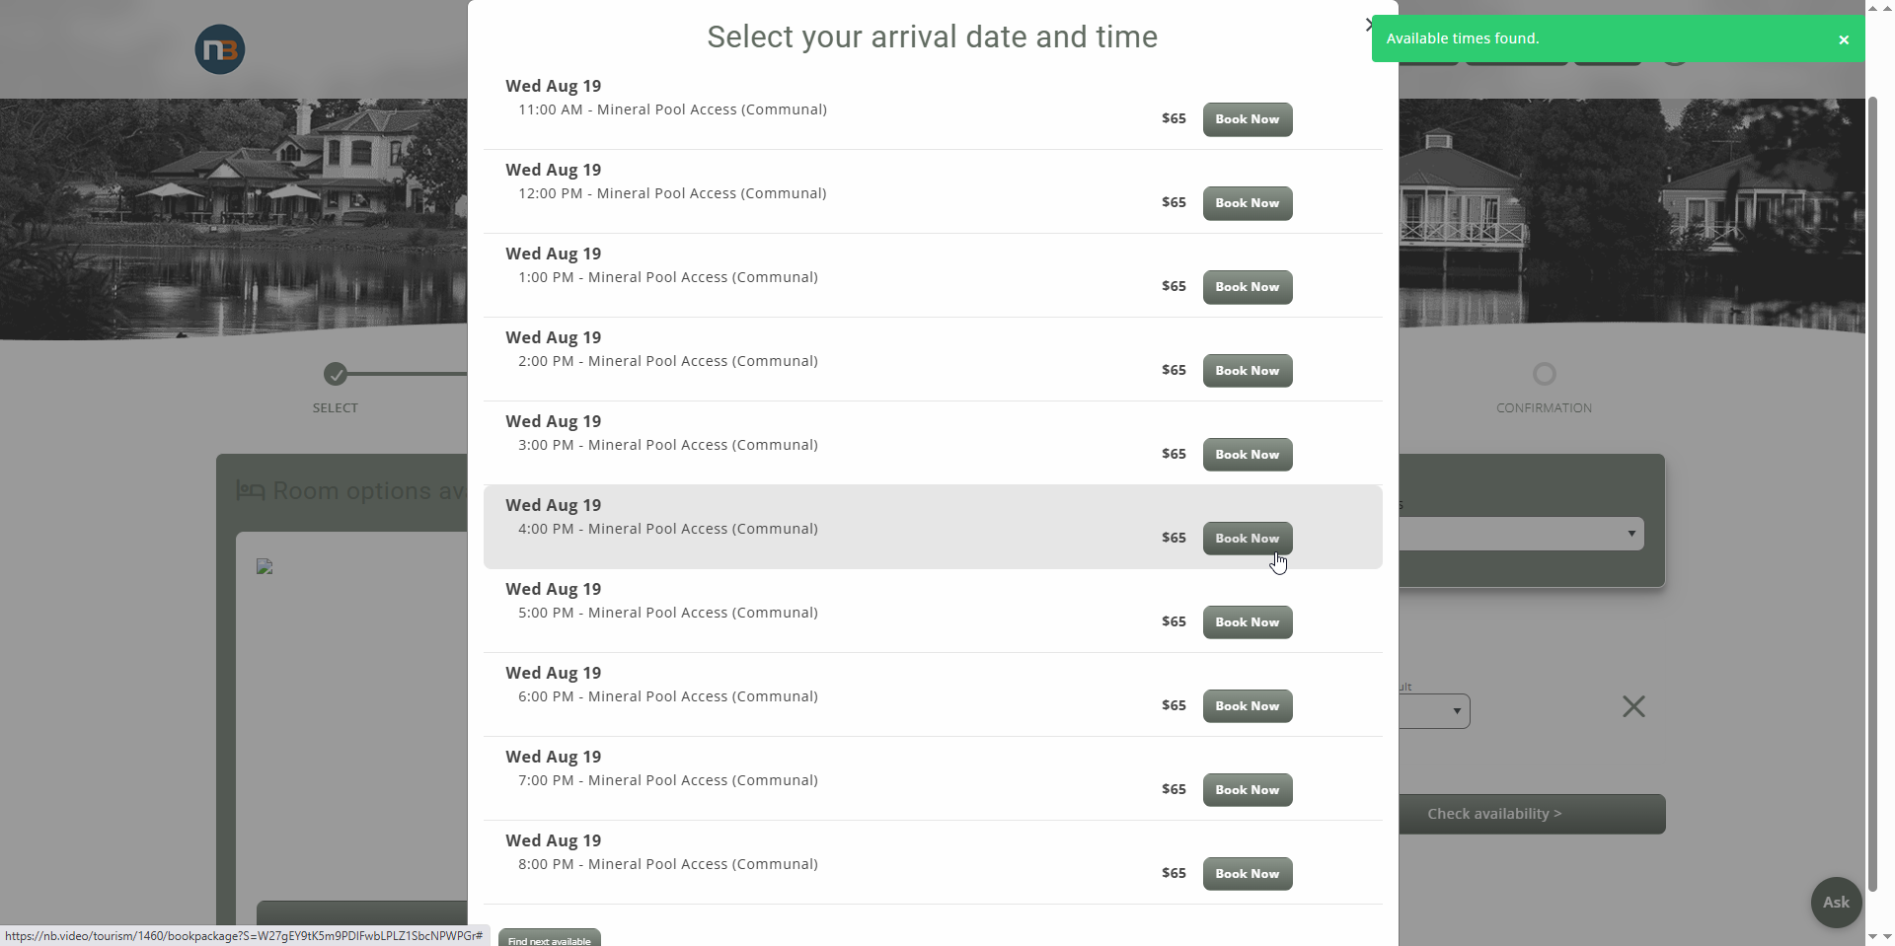The width and height of the screenshot is (1895, 946).
Task: Select the 6:00 PM time slot row
Action: tap(933, 694)
